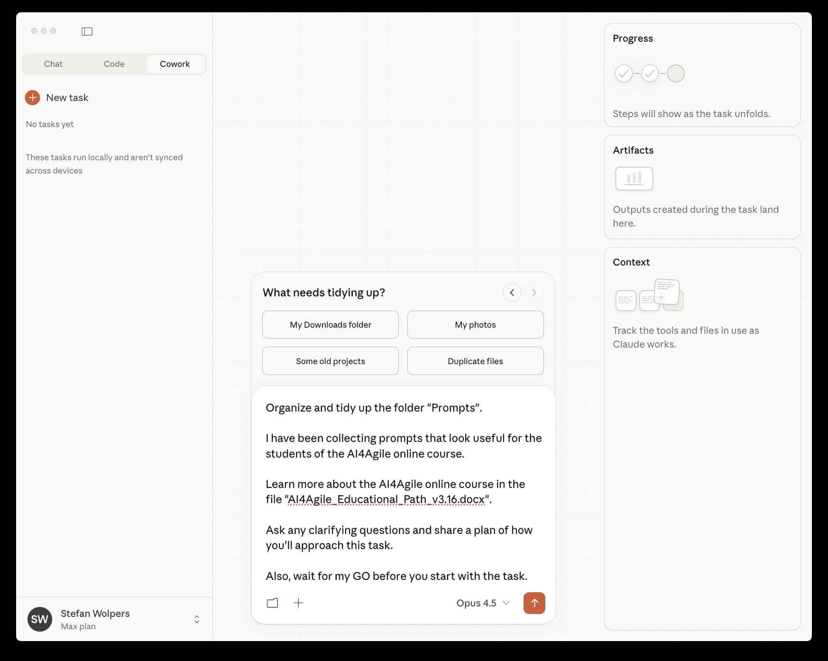Open the Opus 4.5 model dropdown
Viewport: 828px width, 661px height.
click(483, 603)
